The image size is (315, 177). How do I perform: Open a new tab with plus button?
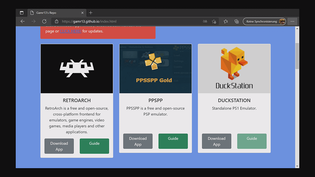point(90,13)
